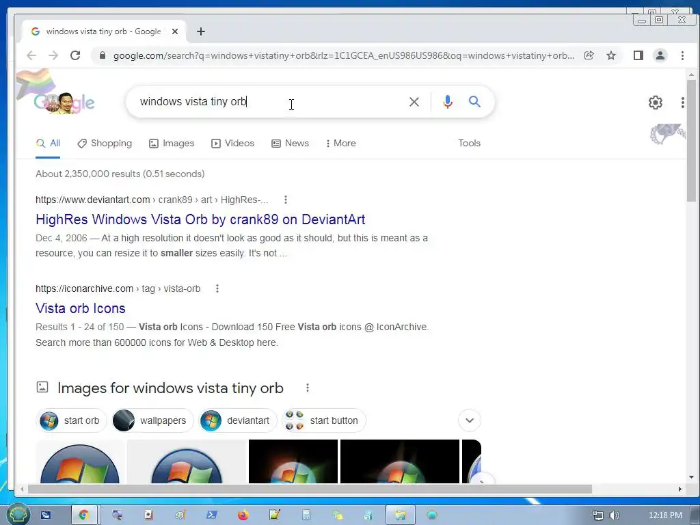The image size is (700, 525).
Task: Open Google quick settings gear
Action: tap(656, 103)
